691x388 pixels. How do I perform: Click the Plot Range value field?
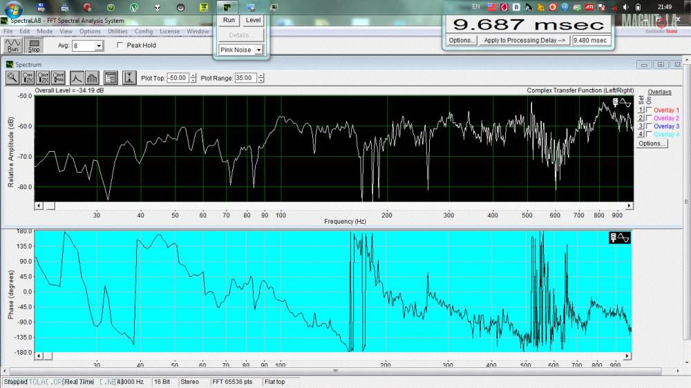pos(245,78)
